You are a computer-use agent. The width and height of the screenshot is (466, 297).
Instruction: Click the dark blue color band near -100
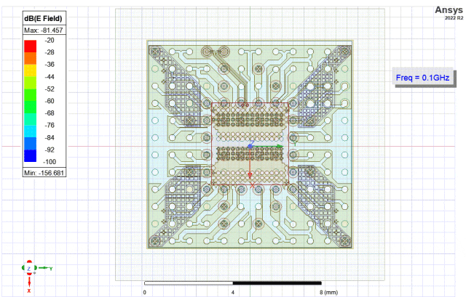pos(31,155)
